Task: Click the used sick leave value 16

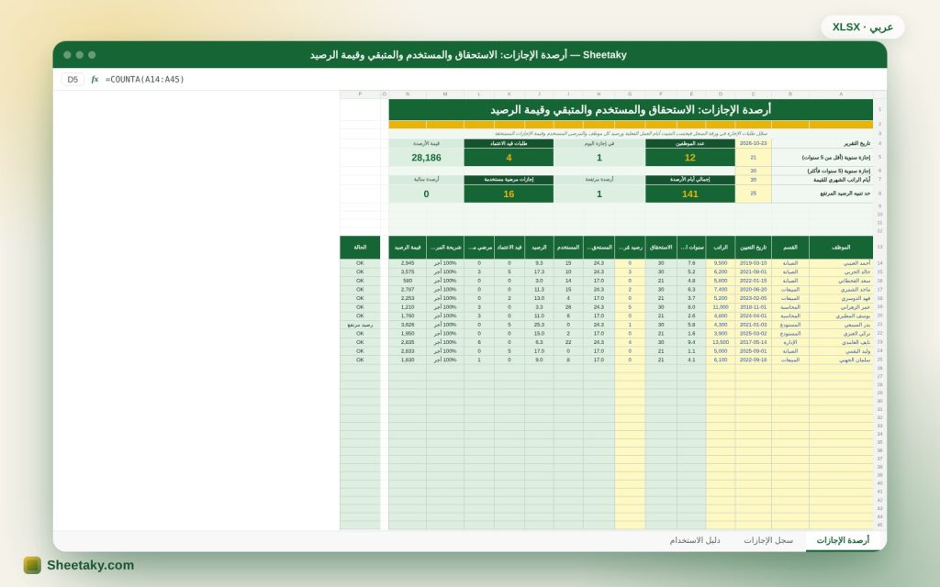Action: (x=509, y=194)
